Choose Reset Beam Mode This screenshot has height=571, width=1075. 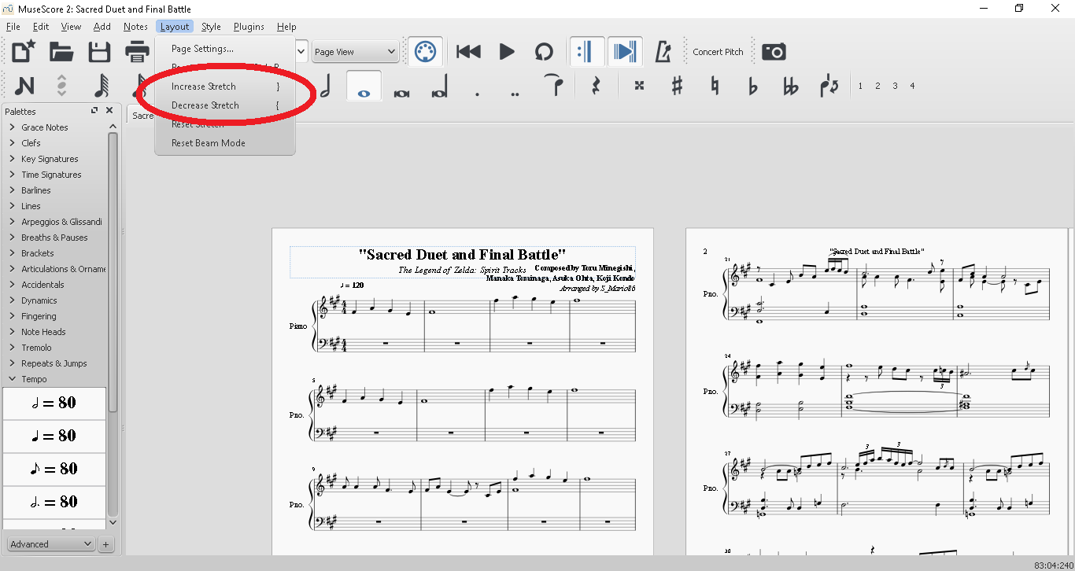tap(225, 143)
